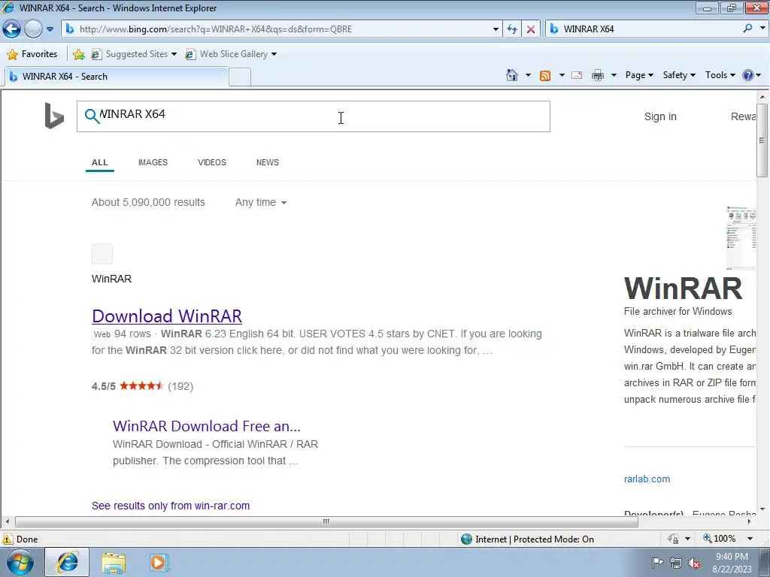Expand the Print dropdown arrow
The height and width of the screenshot is (577, 770).
[x=614, y=75]
